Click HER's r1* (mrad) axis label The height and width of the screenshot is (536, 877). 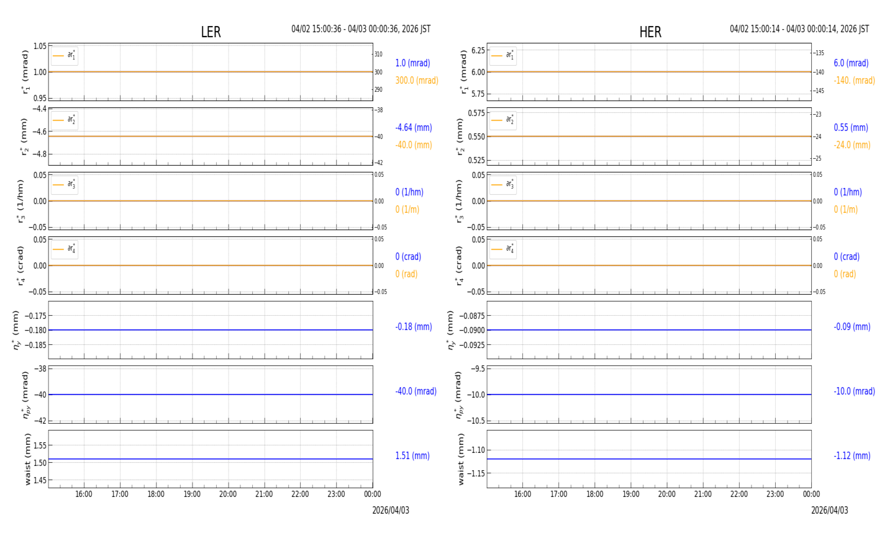tap(463, 72)
